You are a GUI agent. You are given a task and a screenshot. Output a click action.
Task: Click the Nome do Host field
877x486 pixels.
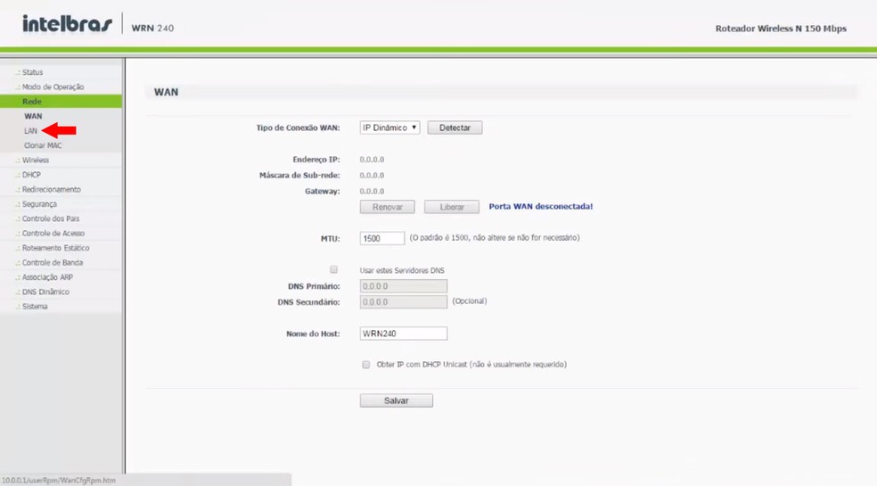403,334
